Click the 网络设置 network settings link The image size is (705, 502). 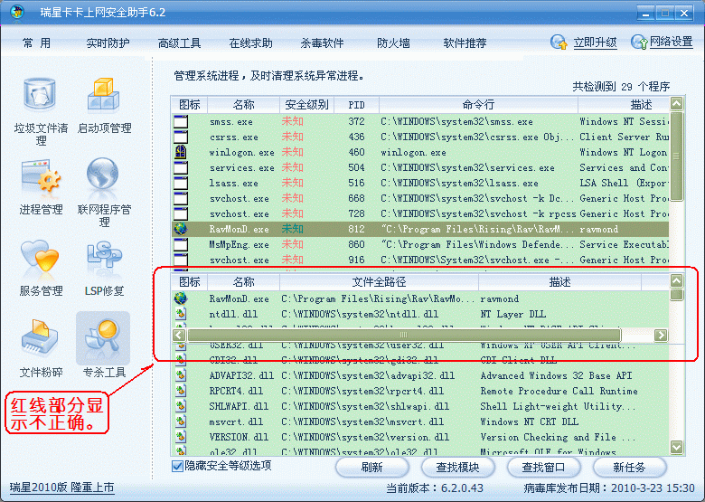point(672,42)
